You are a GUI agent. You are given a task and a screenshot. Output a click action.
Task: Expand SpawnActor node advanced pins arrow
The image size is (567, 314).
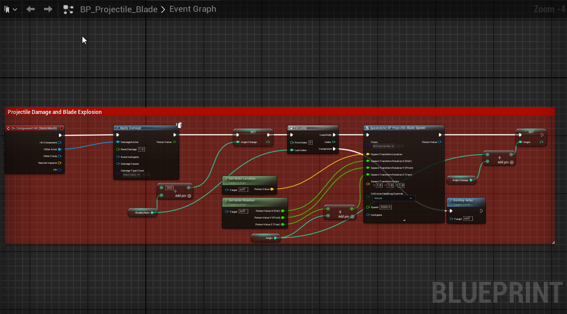pyautogui.click(x=404, y=220)
